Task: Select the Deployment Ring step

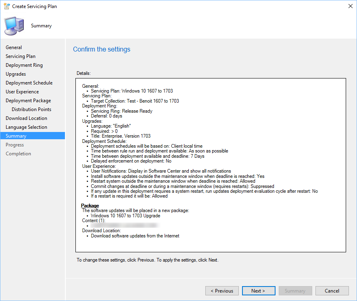Action: pos(24,65)
